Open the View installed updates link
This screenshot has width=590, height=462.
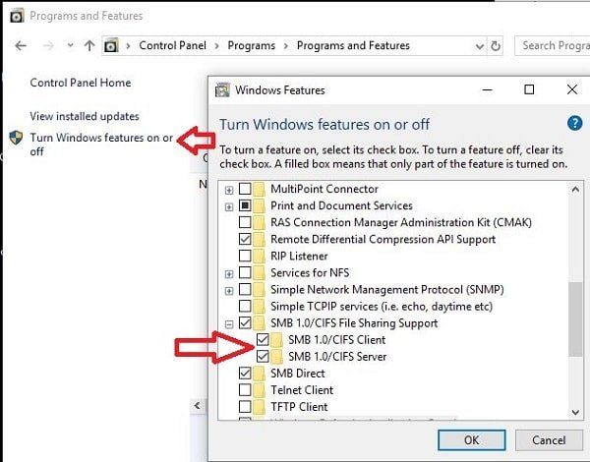pos(85,116)
